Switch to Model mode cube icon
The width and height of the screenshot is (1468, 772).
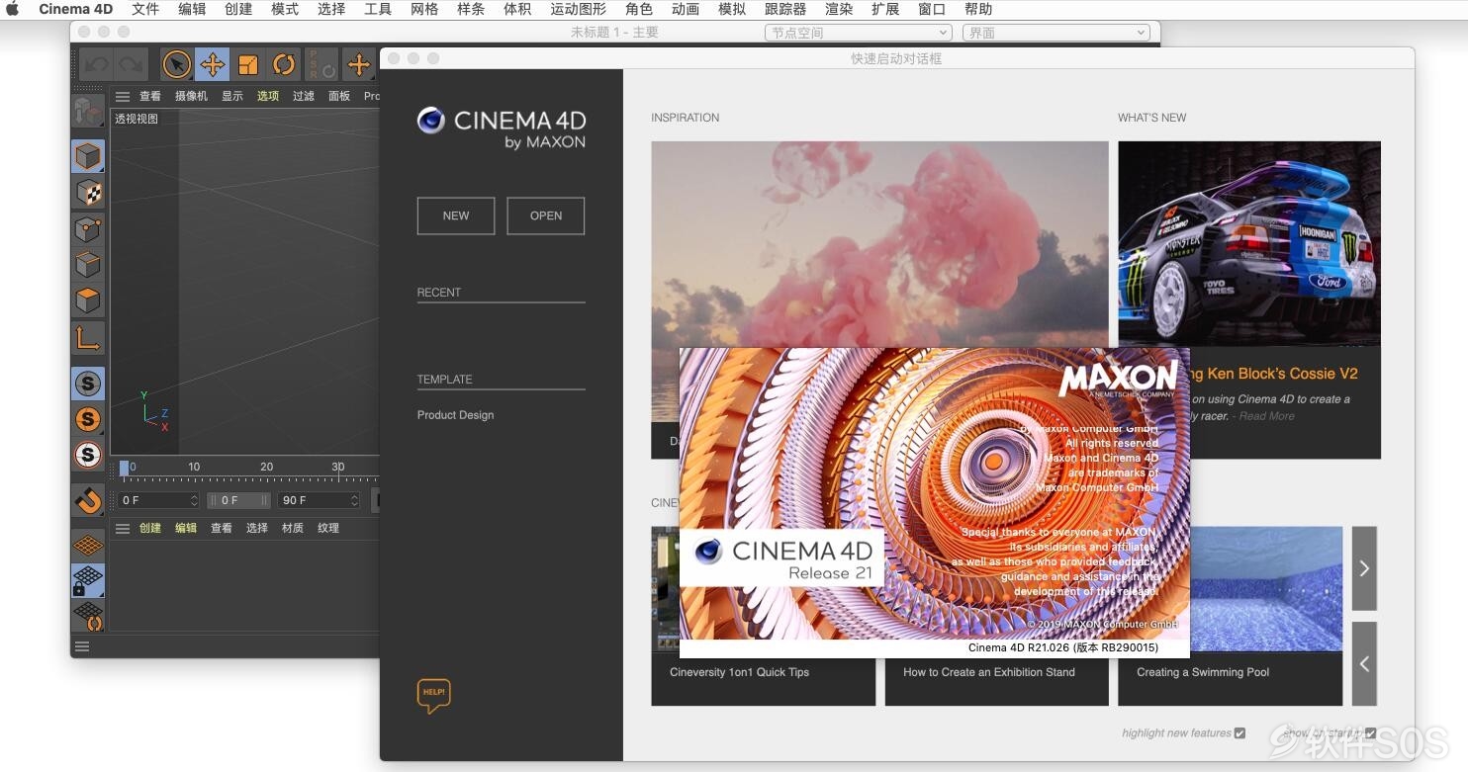tap(88, 156)
